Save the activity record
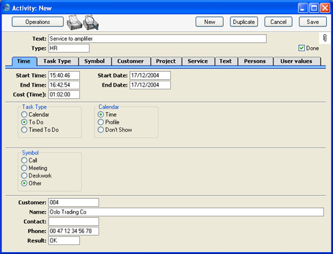The width and height of the screenshot is (333, 254). click(x=312, y=22)
